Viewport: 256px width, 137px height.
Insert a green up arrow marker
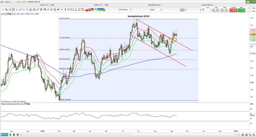(62, 10)
